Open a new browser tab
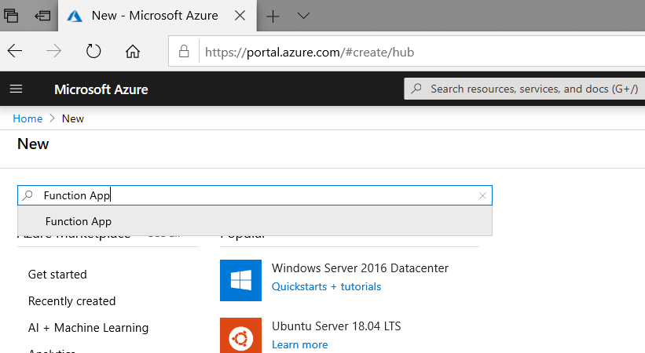The image size is (645, 353). (273, 16)
